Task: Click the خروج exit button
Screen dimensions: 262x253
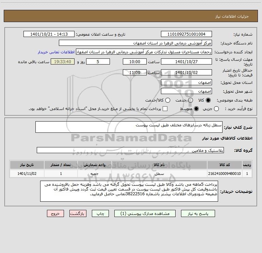Action: coord(55,214)
